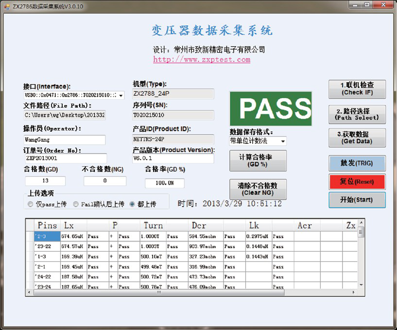The width and height of the screenshot is (397, 330).
Task: Select the 都上传 radio option
Action: pyautogui.click(x=132, y=204)
